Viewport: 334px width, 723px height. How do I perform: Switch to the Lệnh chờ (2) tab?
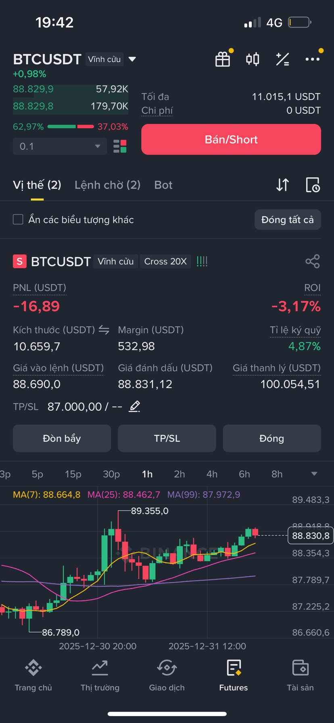pos(108,185)
